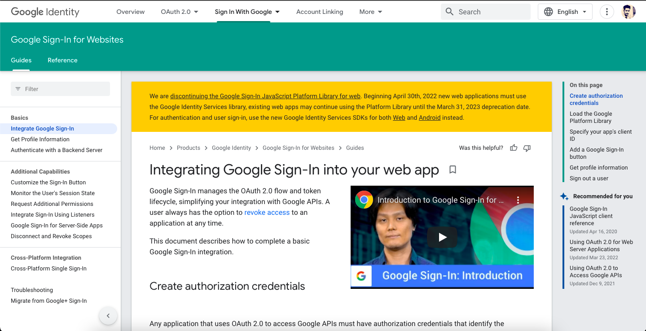Viewport: 646px width, 331px height.
Task: Click the Google G logo on video
Action: coord(361,276)
